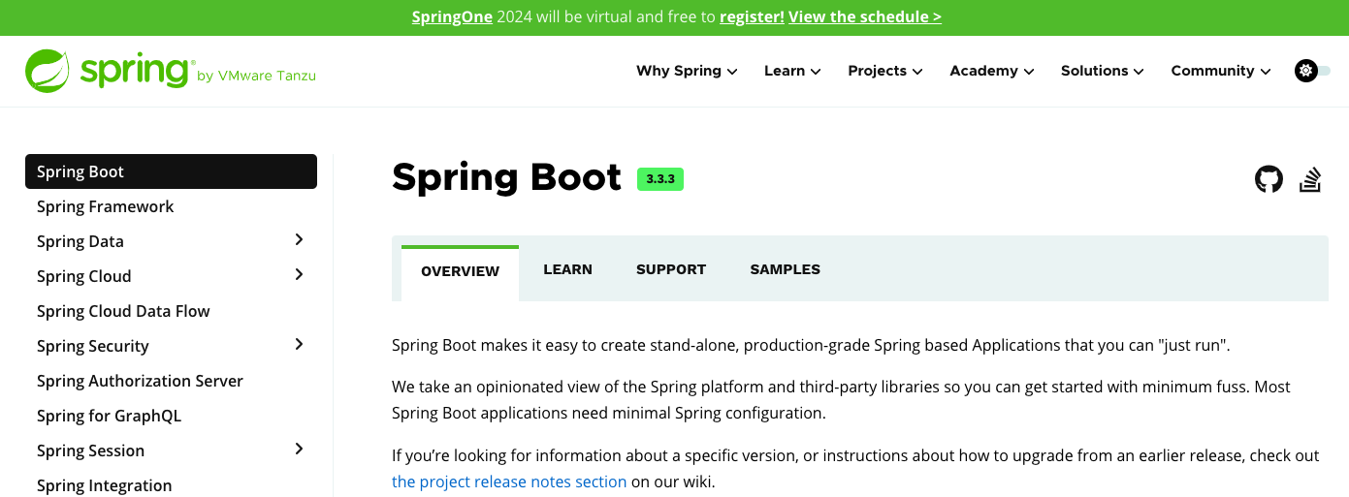Expand the Spring Session sidebar section
This screenshot has width=1349, height=497.
(x=299, y=450)
